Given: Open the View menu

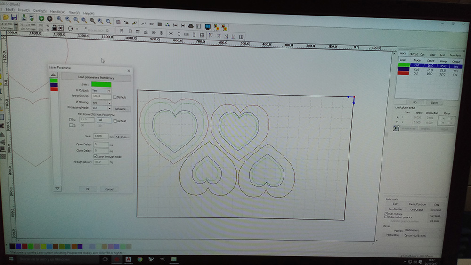Looking at the screenshot, I should coord(74,13).
